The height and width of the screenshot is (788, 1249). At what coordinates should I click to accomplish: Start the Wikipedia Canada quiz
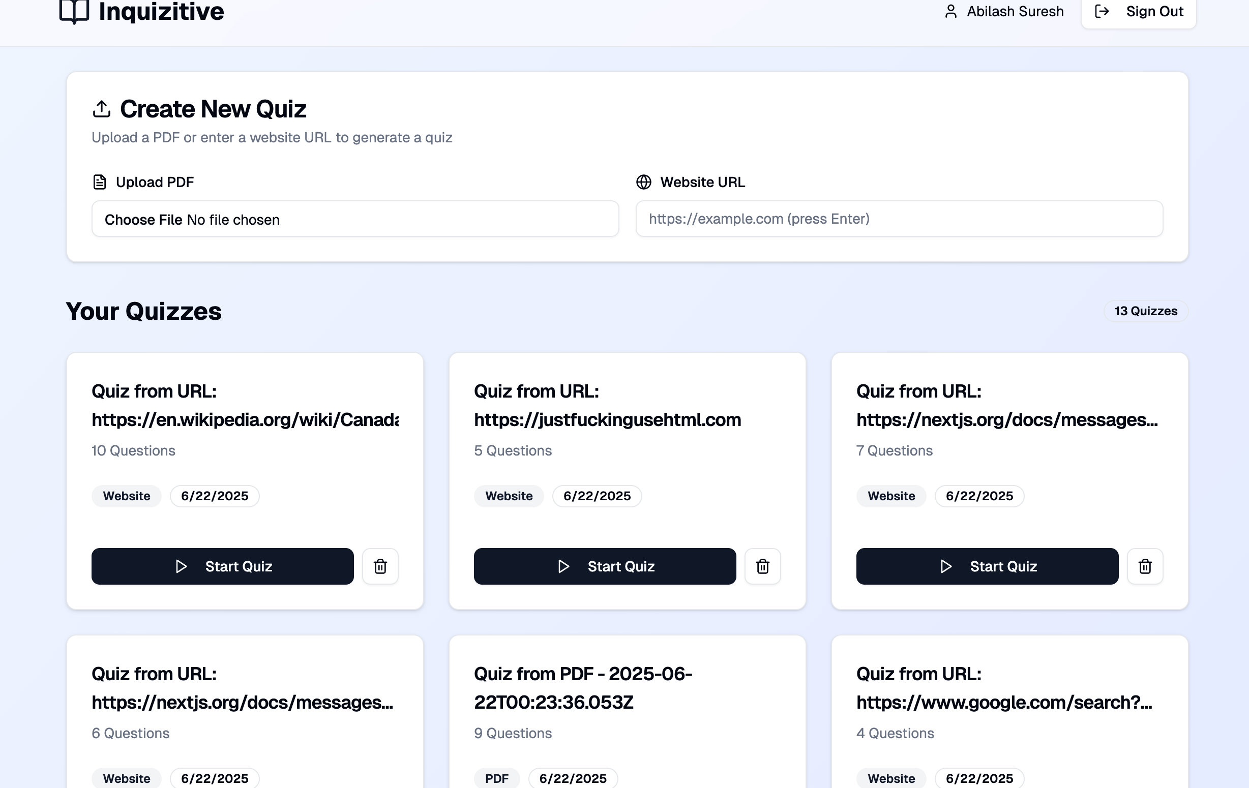(223, 566)
